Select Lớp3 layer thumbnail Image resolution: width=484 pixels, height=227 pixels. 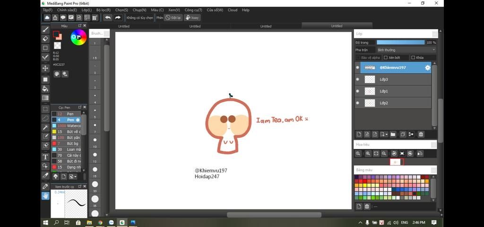point(370,79)
